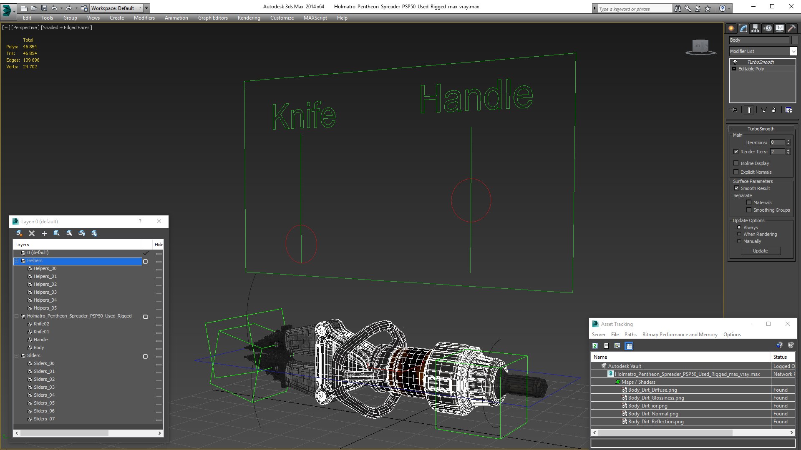The height and width of the screenshot is (450, 801).
Task: Click the Subscription Center key icon
Action: (688, 8)
